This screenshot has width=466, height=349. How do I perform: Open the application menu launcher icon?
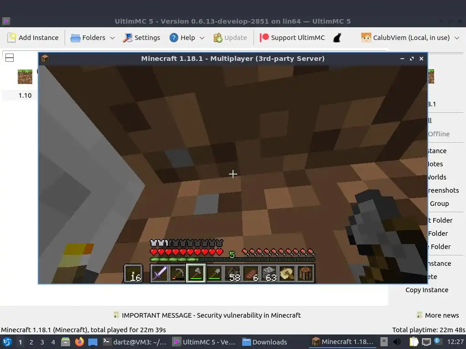[x=7, y=342]
